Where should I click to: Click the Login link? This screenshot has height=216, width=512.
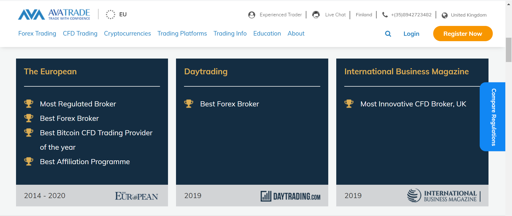tap(411, 34)
